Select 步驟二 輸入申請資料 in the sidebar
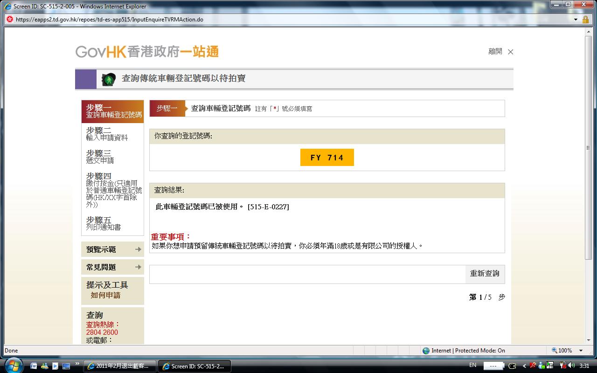Viewport: 597px width, 373px height. [107, 134]
